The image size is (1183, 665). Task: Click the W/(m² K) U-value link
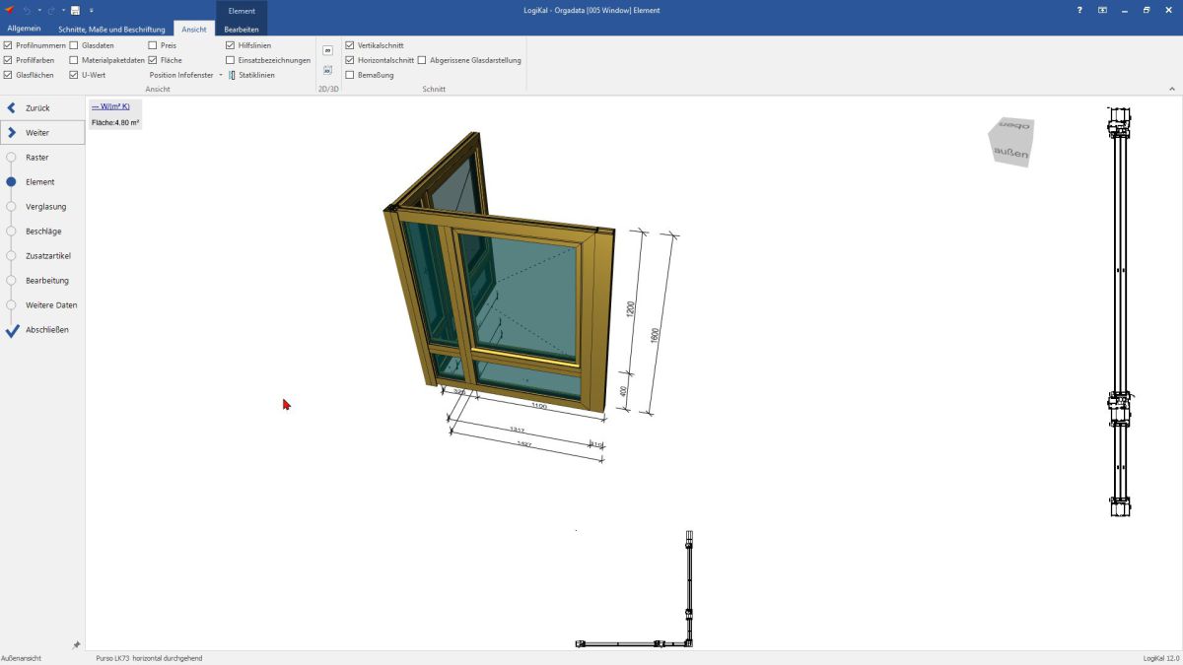[110, 106]
